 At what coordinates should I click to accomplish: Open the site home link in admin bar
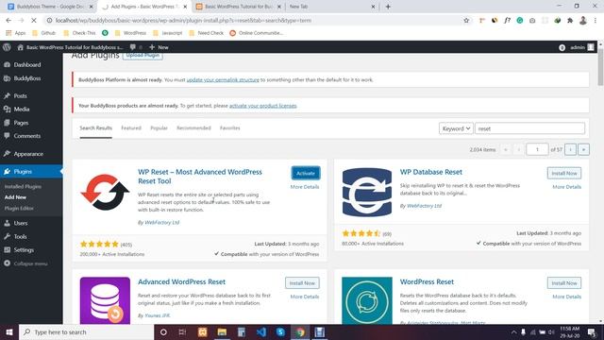pos(71,47)
